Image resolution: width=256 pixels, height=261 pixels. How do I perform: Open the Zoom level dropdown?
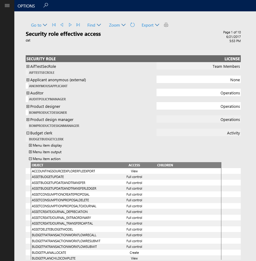pos(117,25)
